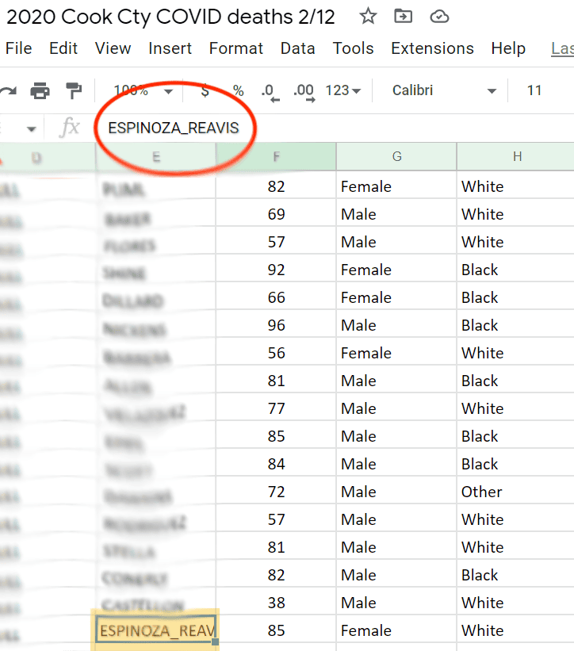
Task: Increase decimal places
Action: pyautogui.click(x=304, y=92)
